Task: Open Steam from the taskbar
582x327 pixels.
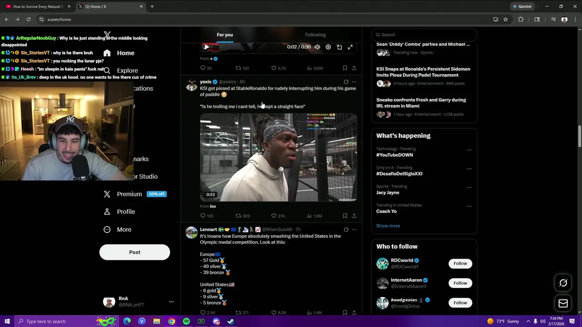Action: [231, 322]
